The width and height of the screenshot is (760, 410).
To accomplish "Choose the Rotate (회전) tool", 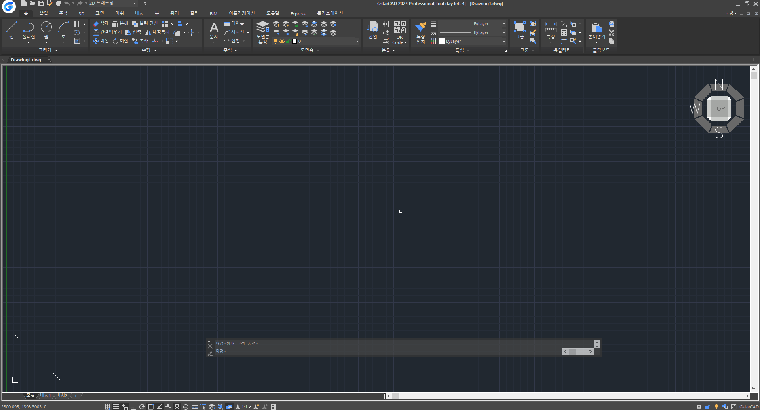I will [x=120, y=41].
